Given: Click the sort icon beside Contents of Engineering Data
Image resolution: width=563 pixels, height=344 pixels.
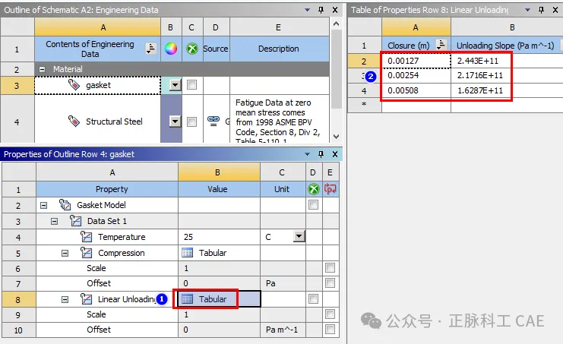Looking at the screenshot, I should (151, 49).
